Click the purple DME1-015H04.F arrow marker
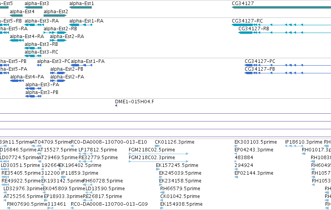The image size is (331, 210). [x=116, y=106]
